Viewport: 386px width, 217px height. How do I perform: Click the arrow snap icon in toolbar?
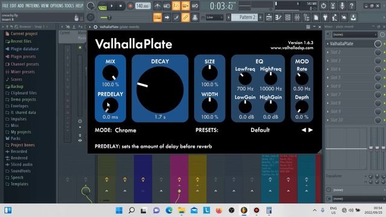[x=166, y=17]
